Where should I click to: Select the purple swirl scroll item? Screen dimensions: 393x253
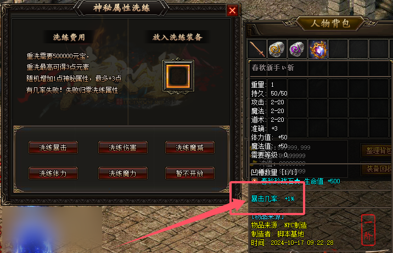[x=297, y=49]
